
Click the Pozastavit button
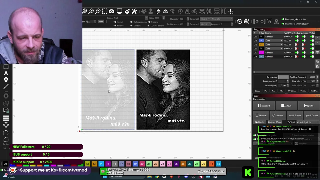click(264, 106)
